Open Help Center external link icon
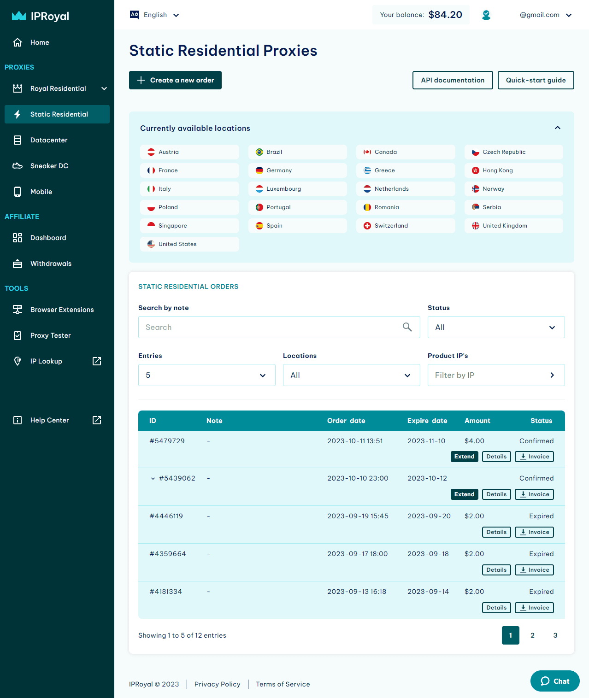Screen dimensions: 589x698 [97, 420]
